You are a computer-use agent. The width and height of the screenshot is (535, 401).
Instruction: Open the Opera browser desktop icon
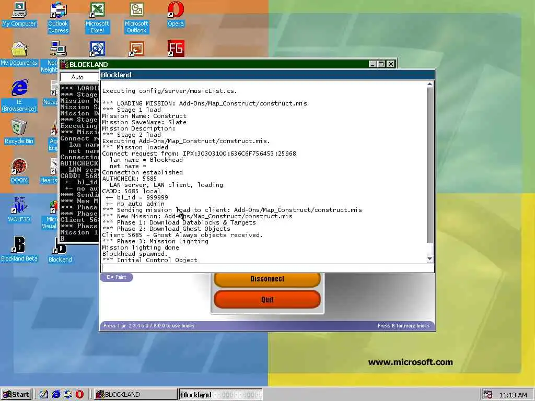point(176,14)
